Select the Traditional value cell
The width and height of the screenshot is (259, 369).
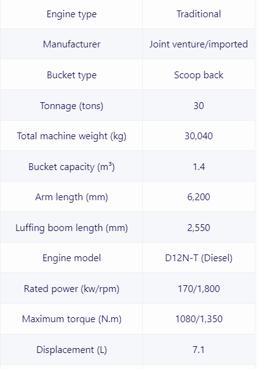pyautogui.click(x=199, y=14)
